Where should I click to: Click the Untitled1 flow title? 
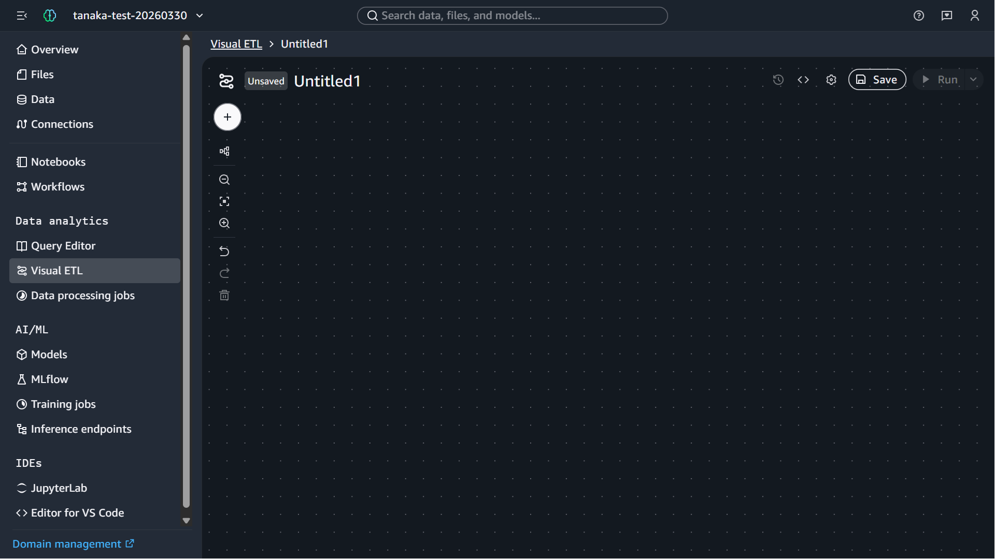coord(327,81)
